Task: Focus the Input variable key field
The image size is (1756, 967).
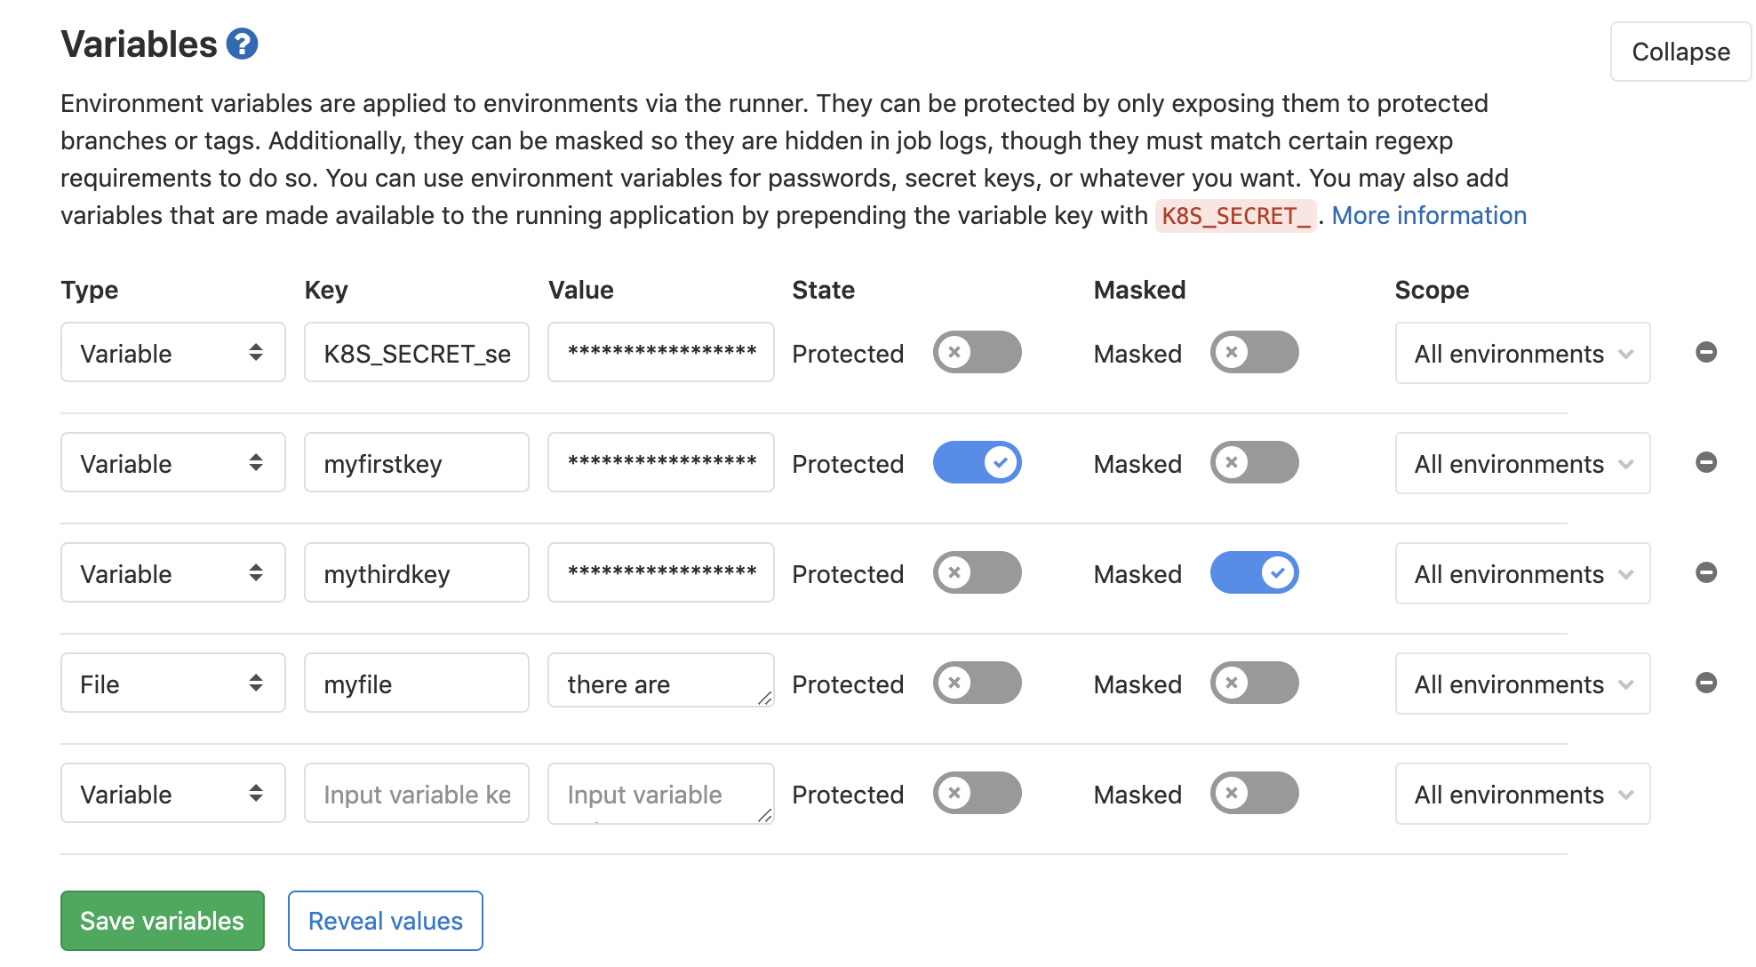Action: tap(417, 793)
